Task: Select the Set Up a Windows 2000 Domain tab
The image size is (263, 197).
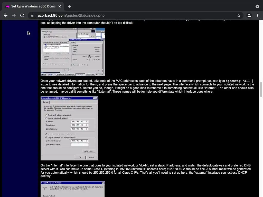Action: pyautogui.click(x=33, y=6)
